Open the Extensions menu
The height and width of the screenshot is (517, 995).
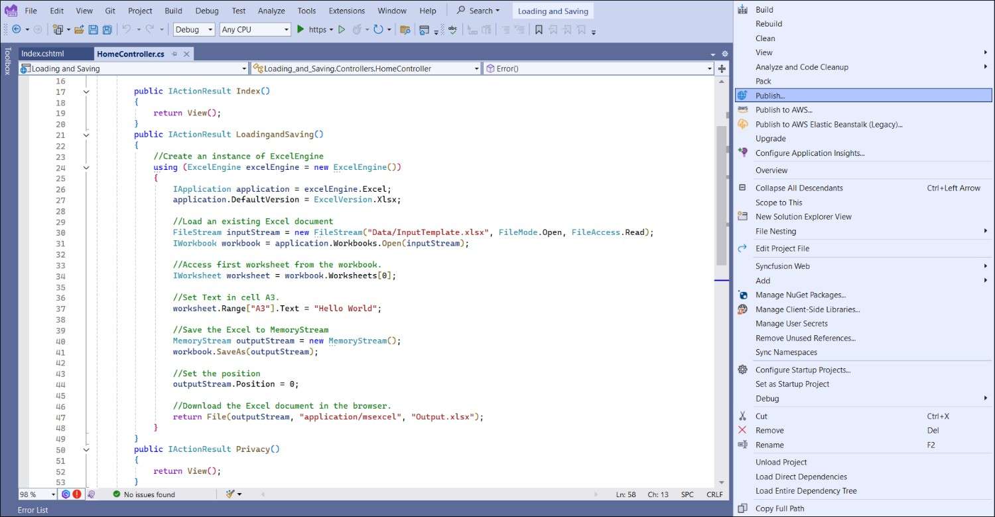pyautogui.click(x=347, y=11)
